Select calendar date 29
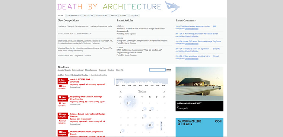Viewport: 283px width, 137px height. point(150,125)
